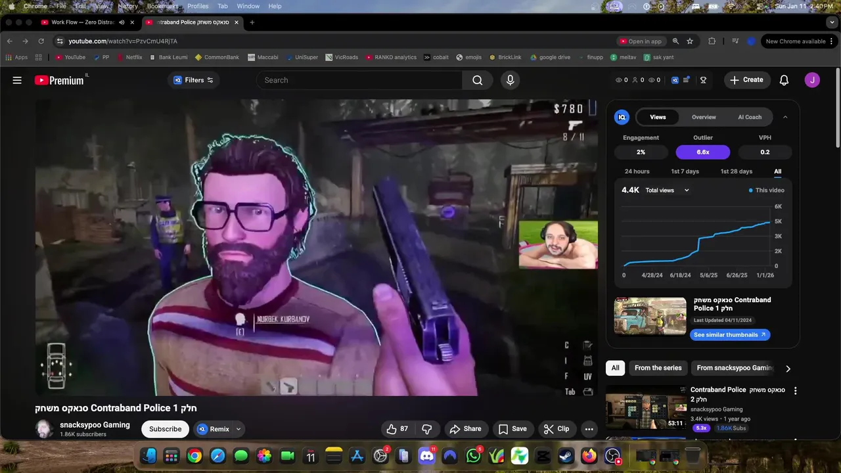Viewport: 841px width, 473px height.
Task: Click the trophy icon in extension toolbar
Action: (x=703, y=80)
